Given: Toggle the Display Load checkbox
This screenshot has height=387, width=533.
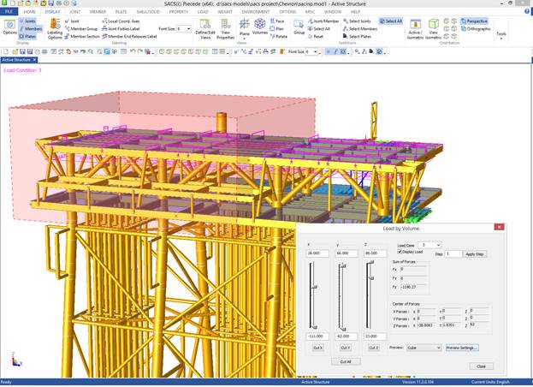Looking at the screenshot, I should 401,252.
